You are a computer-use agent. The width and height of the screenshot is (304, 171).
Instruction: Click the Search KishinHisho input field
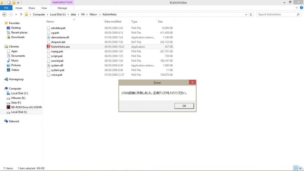276,15
